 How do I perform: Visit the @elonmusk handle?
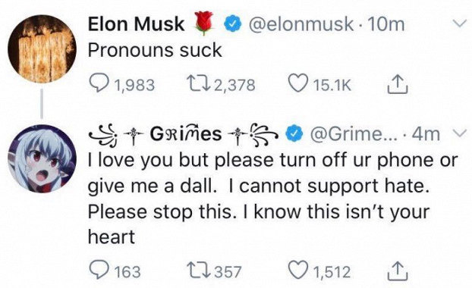point(301,24)
